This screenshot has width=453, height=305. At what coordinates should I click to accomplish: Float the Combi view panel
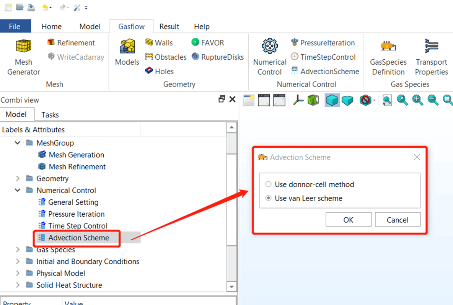pos(222,99)
